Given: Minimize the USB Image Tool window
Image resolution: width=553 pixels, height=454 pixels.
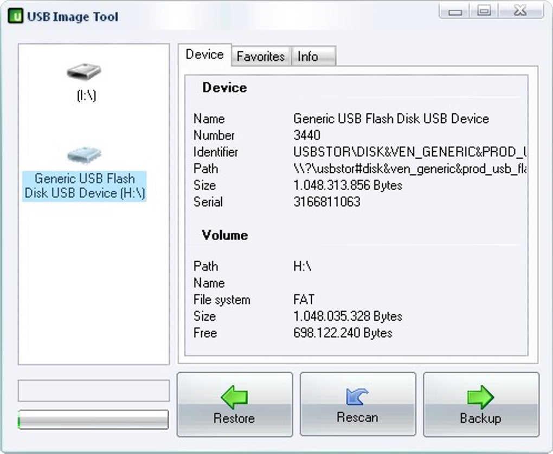Looking at the screenshot, I should point(455,11).
